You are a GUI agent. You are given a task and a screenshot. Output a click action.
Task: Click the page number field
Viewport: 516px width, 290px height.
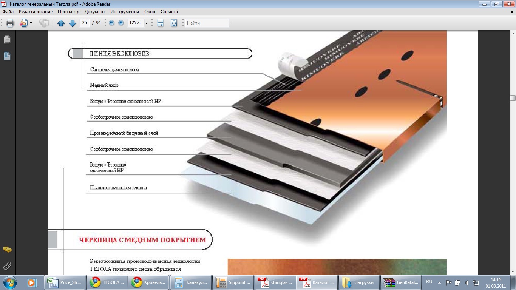pos(84,23)
